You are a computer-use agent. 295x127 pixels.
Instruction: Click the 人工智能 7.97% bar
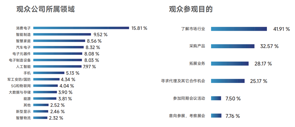[x=58, y=66]
